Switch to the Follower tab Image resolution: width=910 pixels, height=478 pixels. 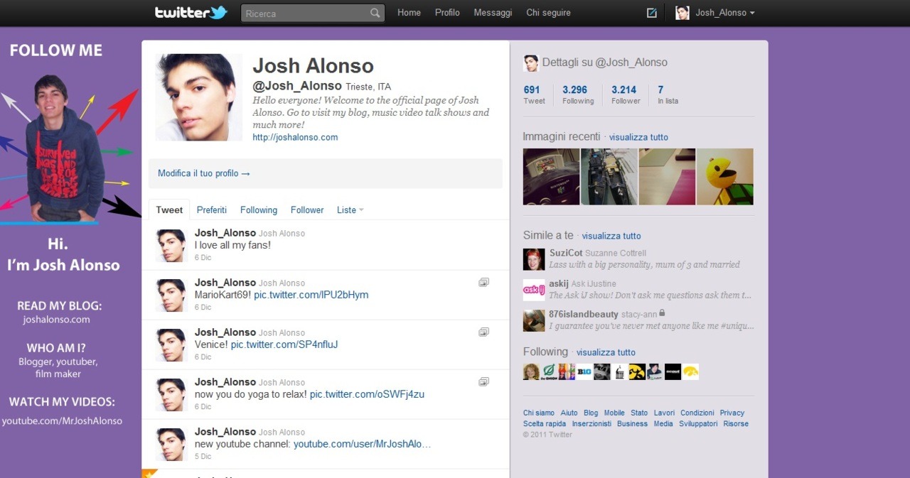pyautogui.click(x=307, y=210)
